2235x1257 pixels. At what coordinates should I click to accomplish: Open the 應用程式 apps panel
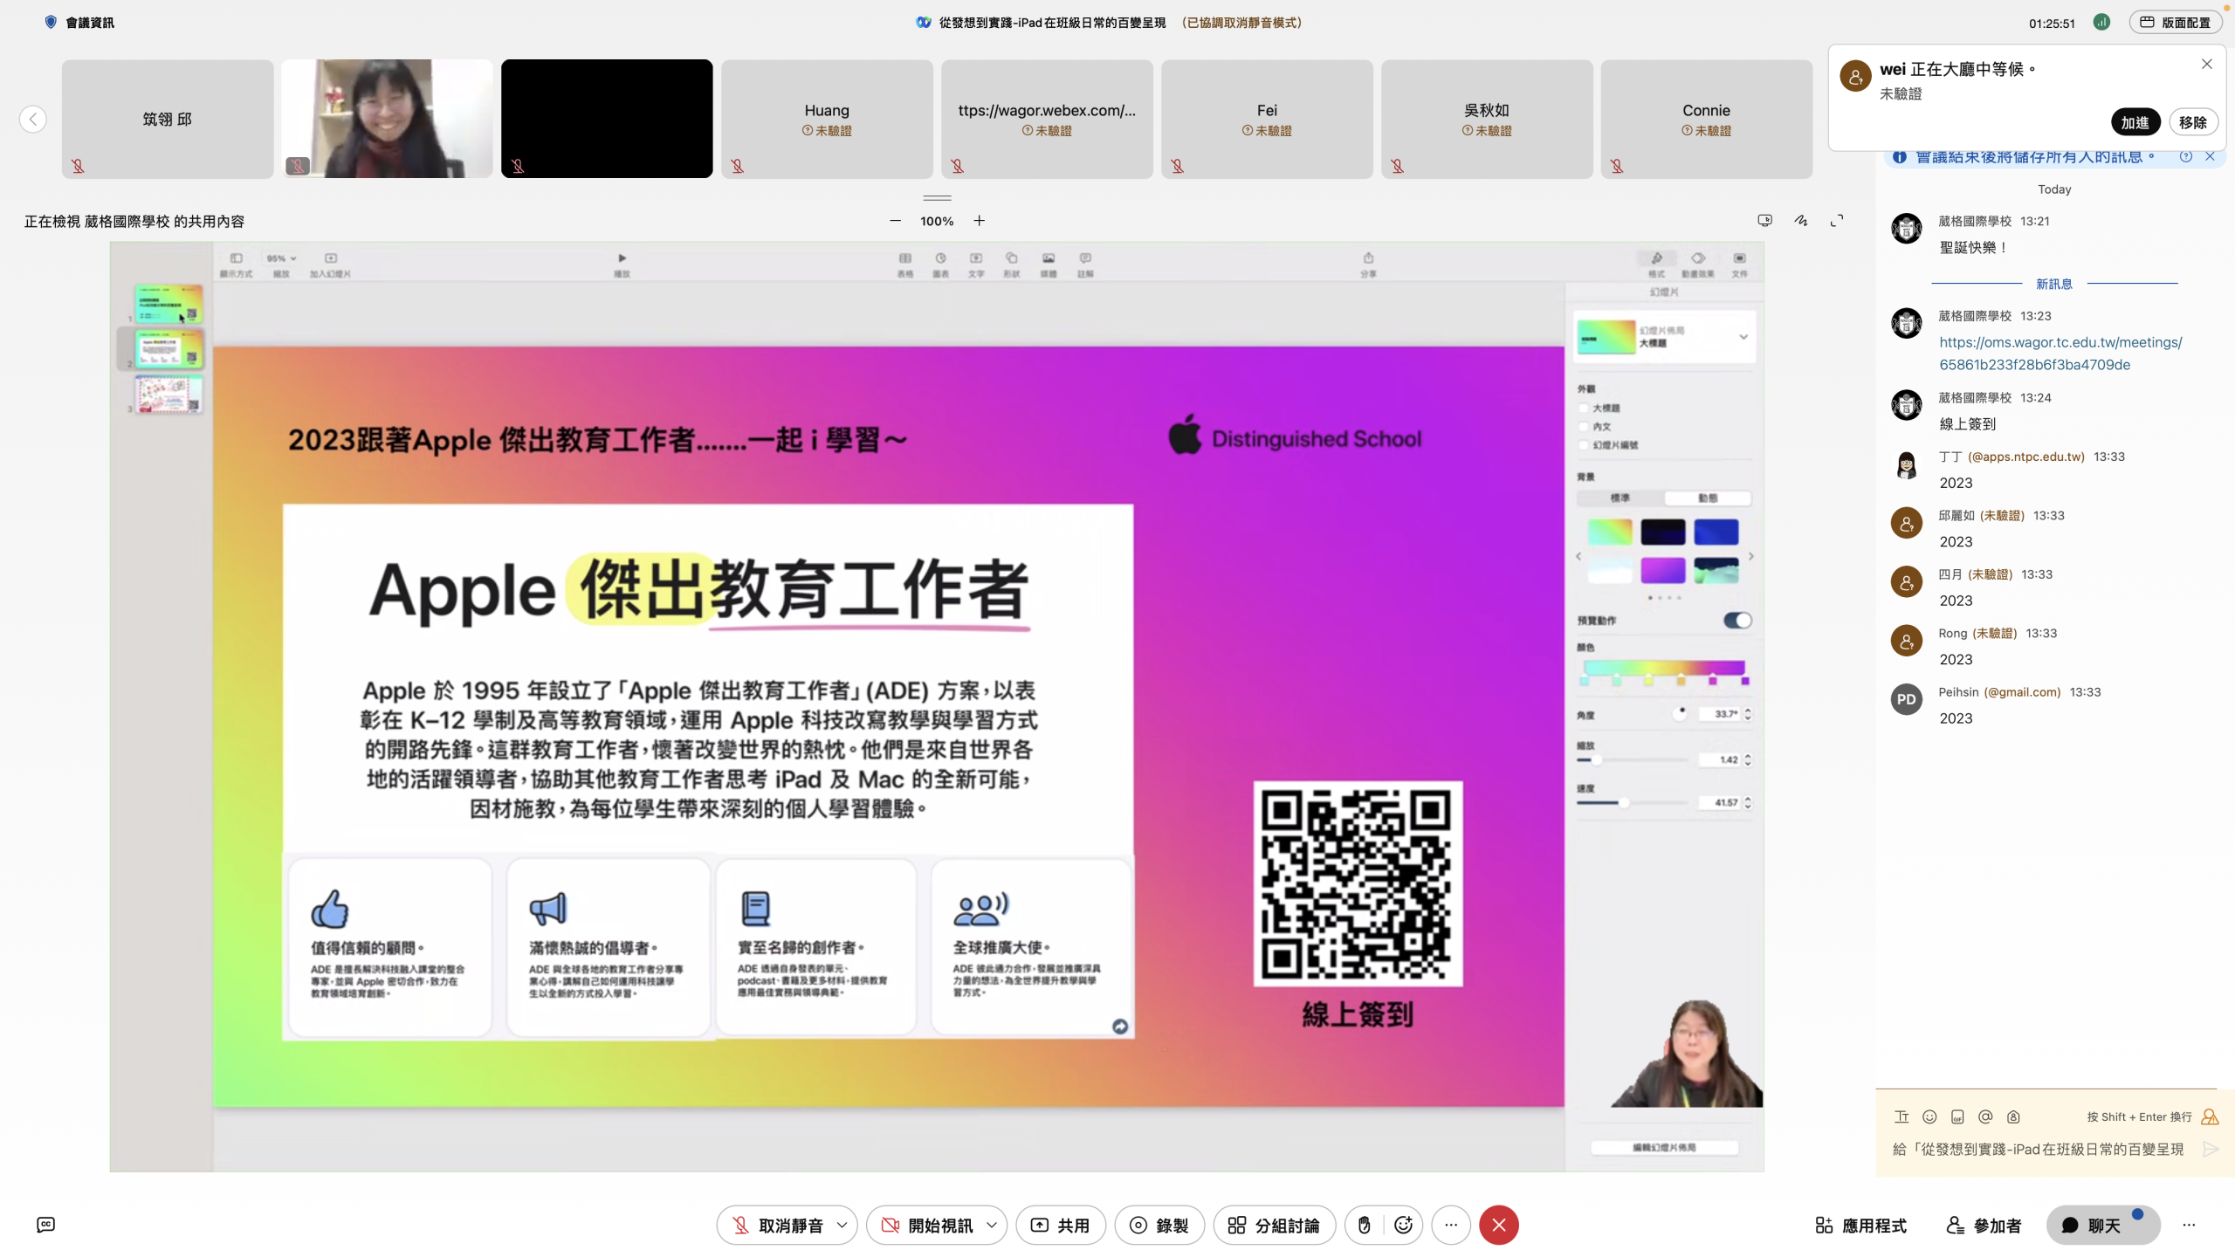point(1860,1225)
